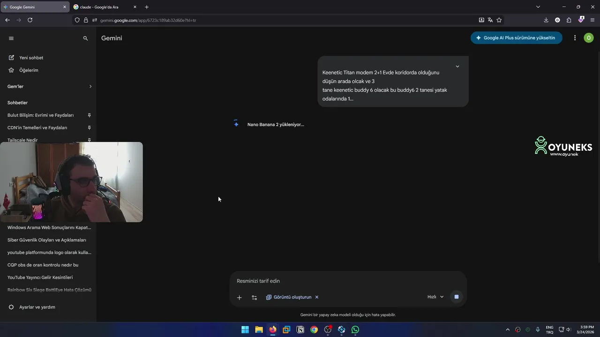The width and height of the screenshot is (600, 337).
Task: Stop the response with the stop button
Action: pos(457,297)
